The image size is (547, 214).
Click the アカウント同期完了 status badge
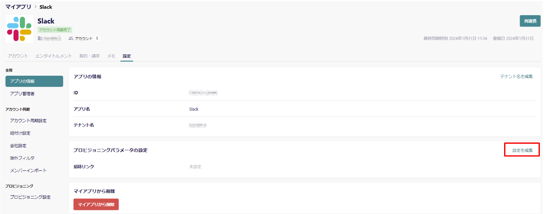[x=55, y=30]
